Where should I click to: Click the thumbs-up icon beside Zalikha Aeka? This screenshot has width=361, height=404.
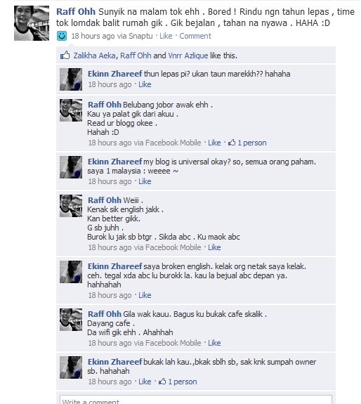tap(65, 55)
